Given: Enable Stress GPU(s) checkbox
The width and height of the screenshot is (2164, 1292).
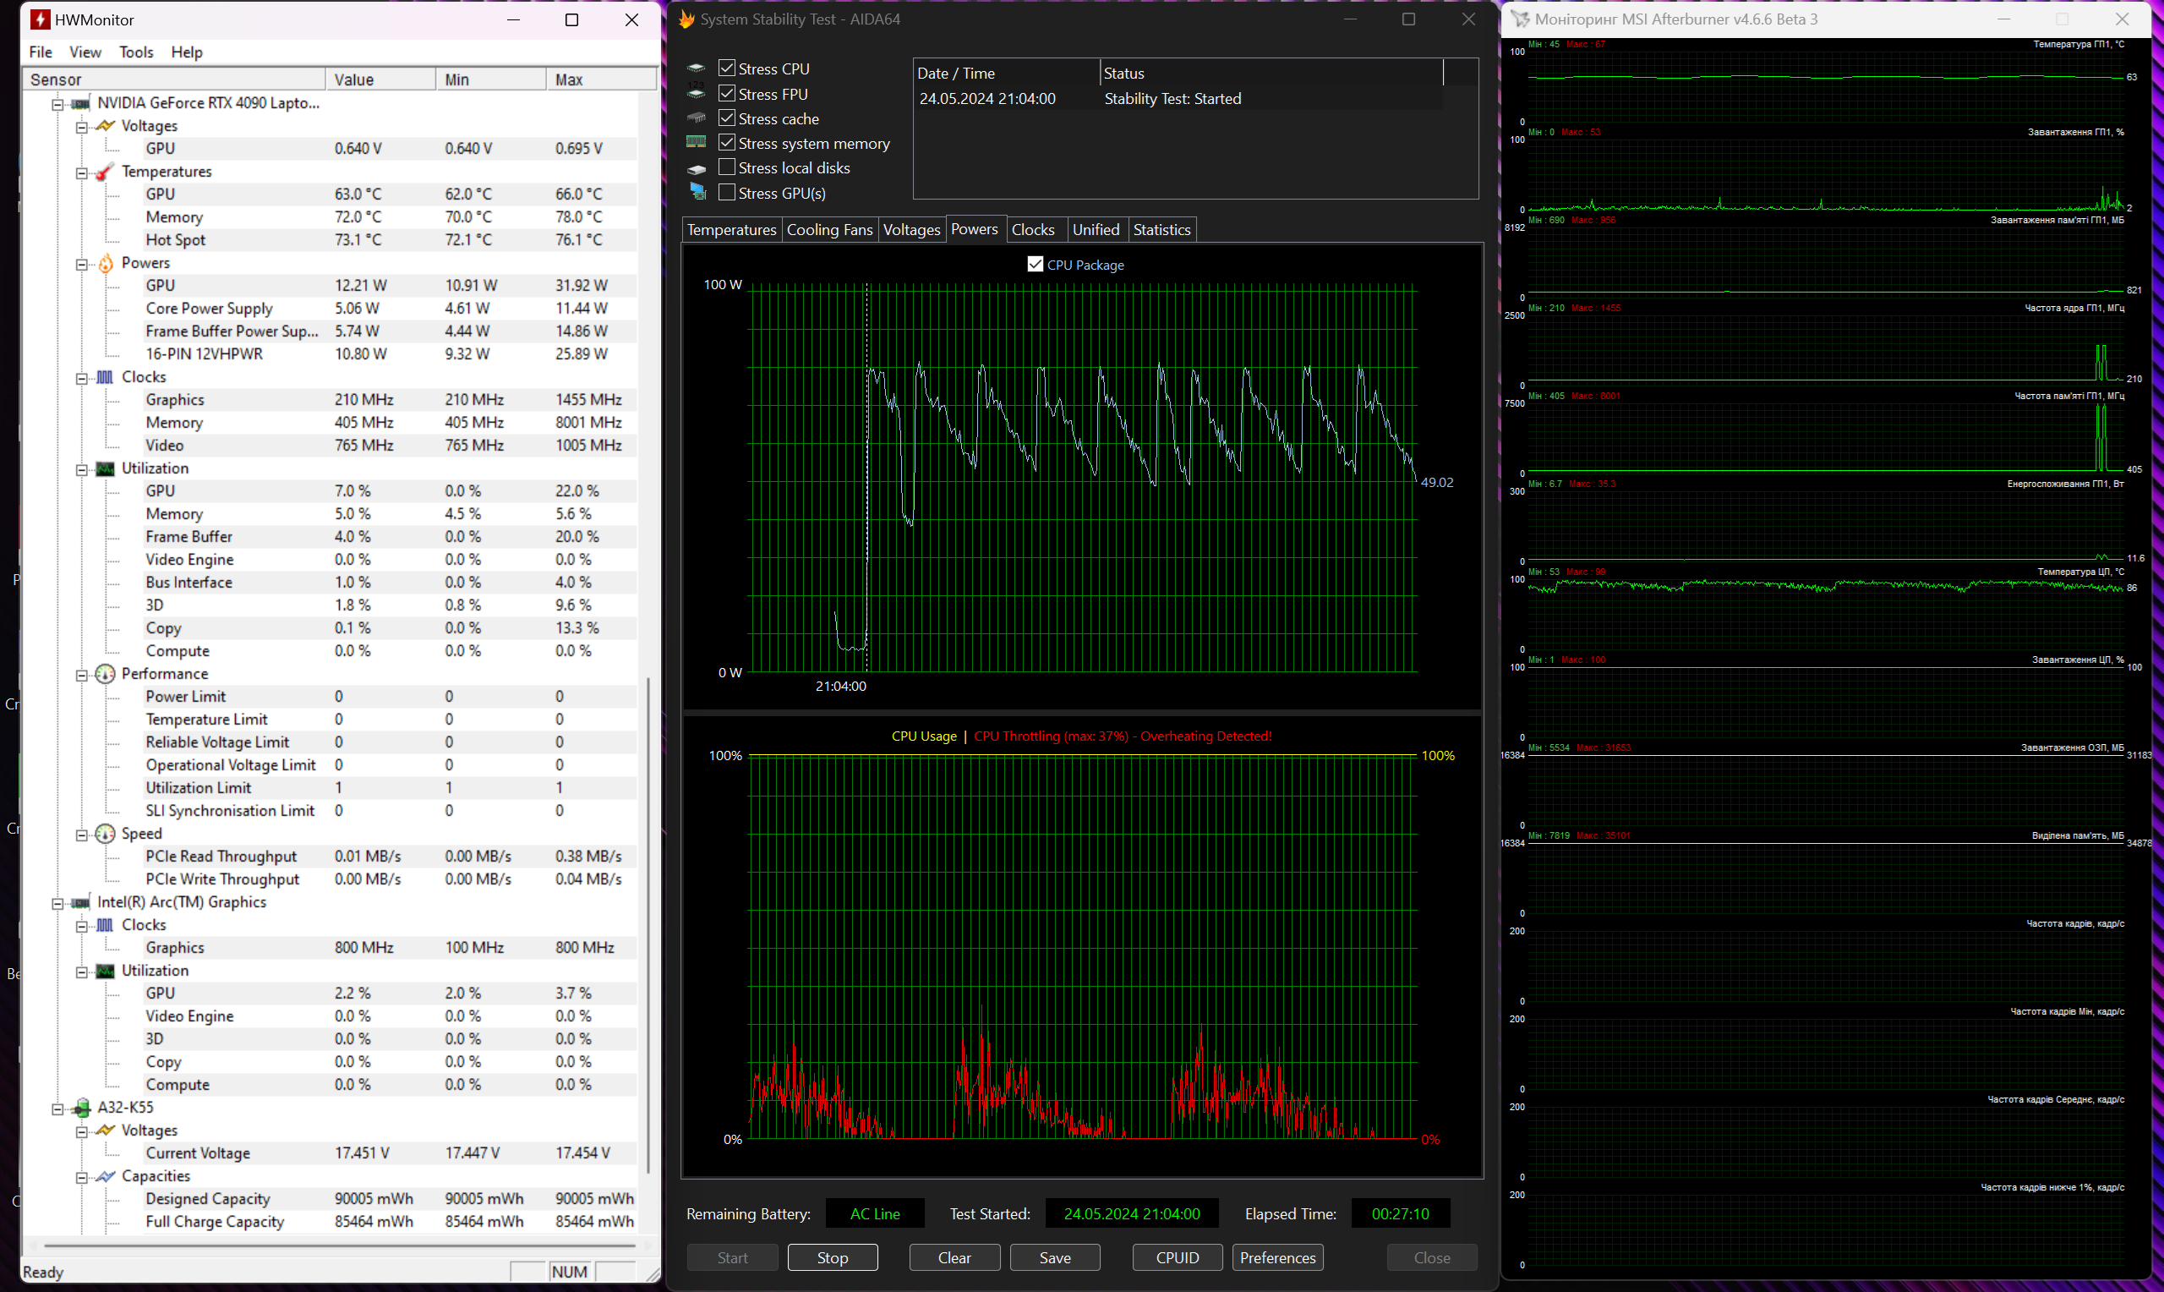Looking at the screenshot, I should coord(728,193).
